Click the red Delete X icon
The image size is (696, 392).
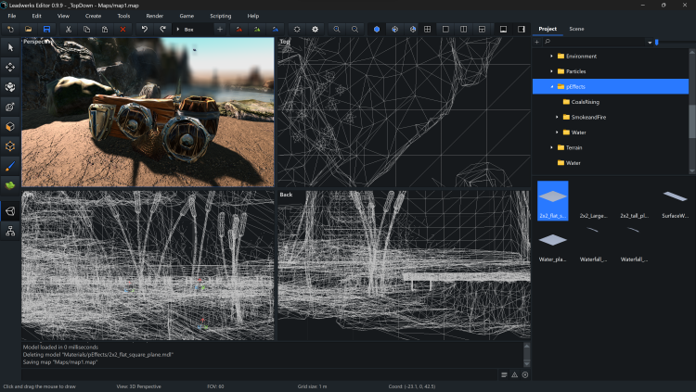pos(122,29)
